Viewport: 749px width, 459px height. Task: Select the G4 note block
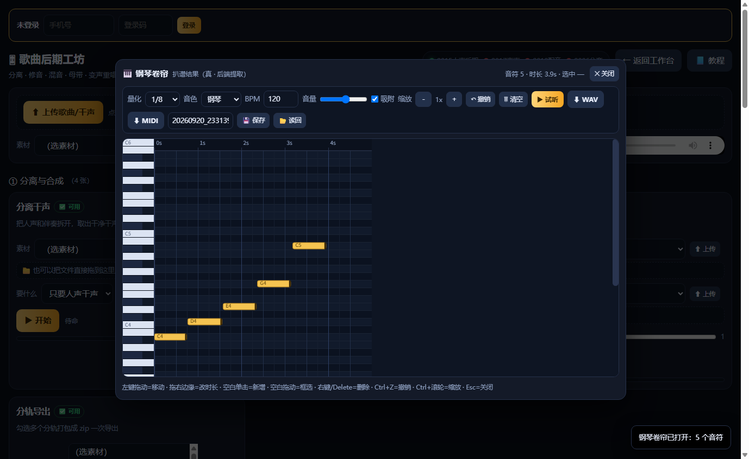pyautogui.click(x=273, y=284)
